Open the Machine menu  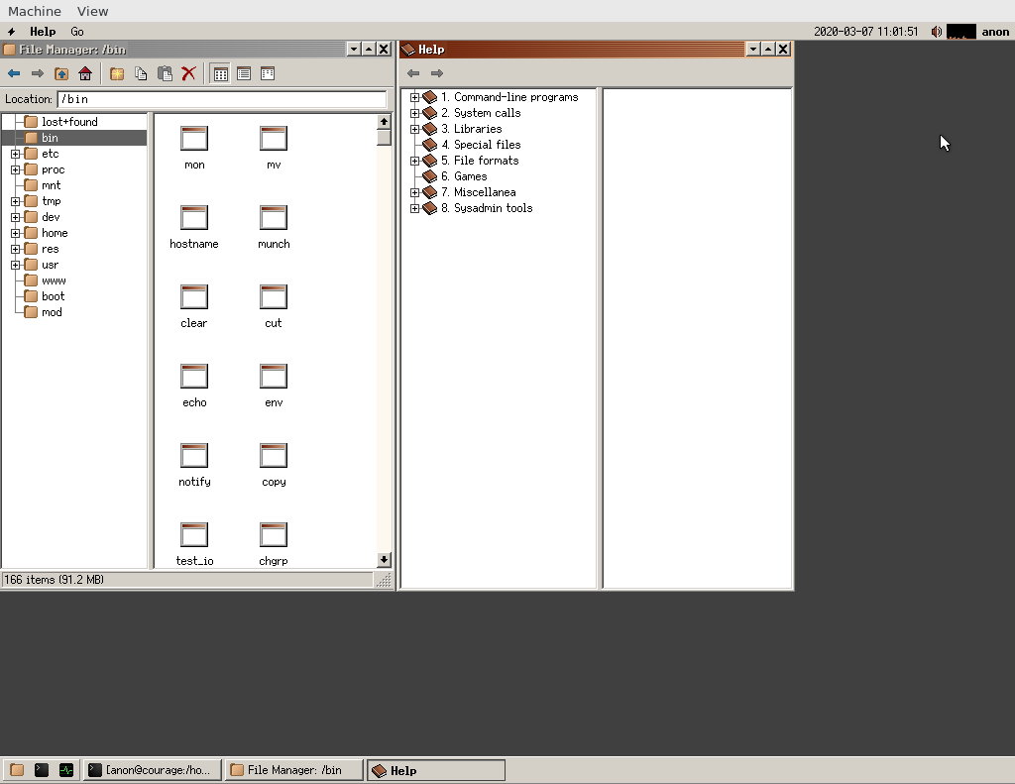coord(35,11)
